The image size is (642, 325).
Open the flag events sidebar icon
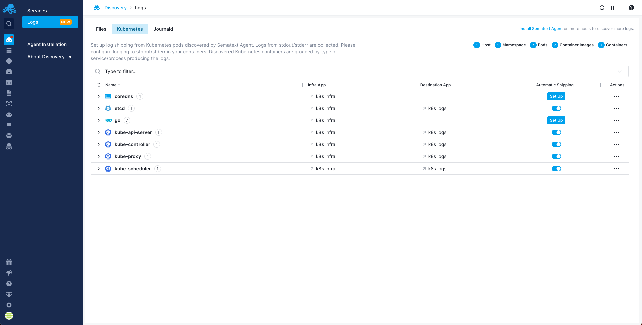coord(9,125)
